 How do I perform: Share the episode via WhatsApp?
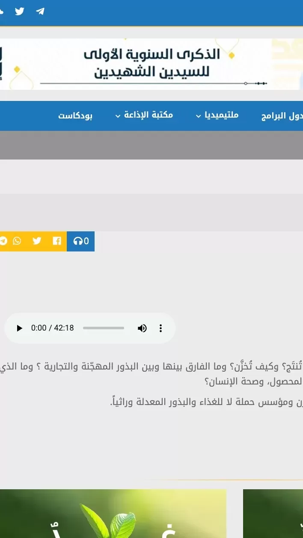click(17, 241)
